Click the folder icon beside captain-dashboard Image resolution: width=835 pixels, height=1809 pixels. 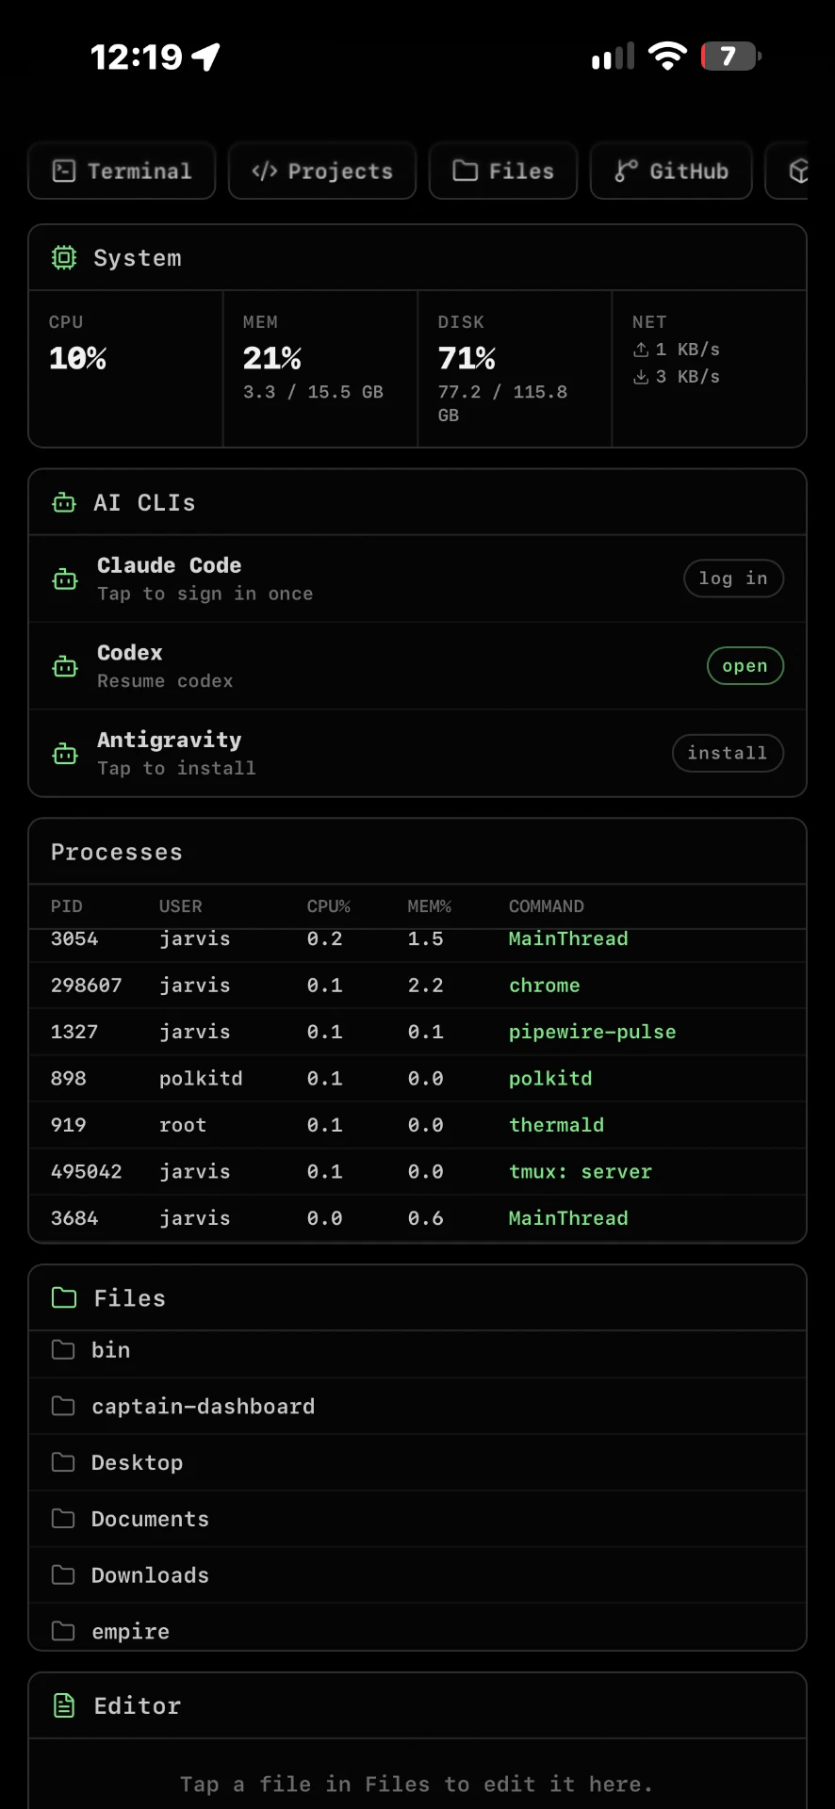[63, 1406]
